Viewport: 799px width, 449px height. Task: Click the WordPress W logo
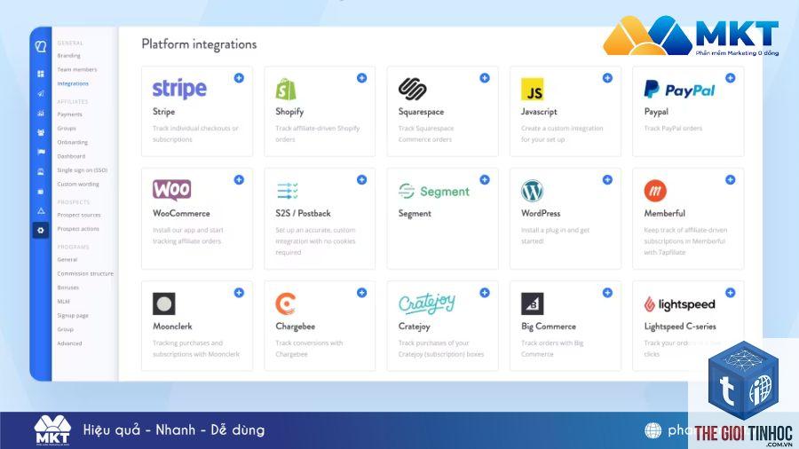point(532,191)
